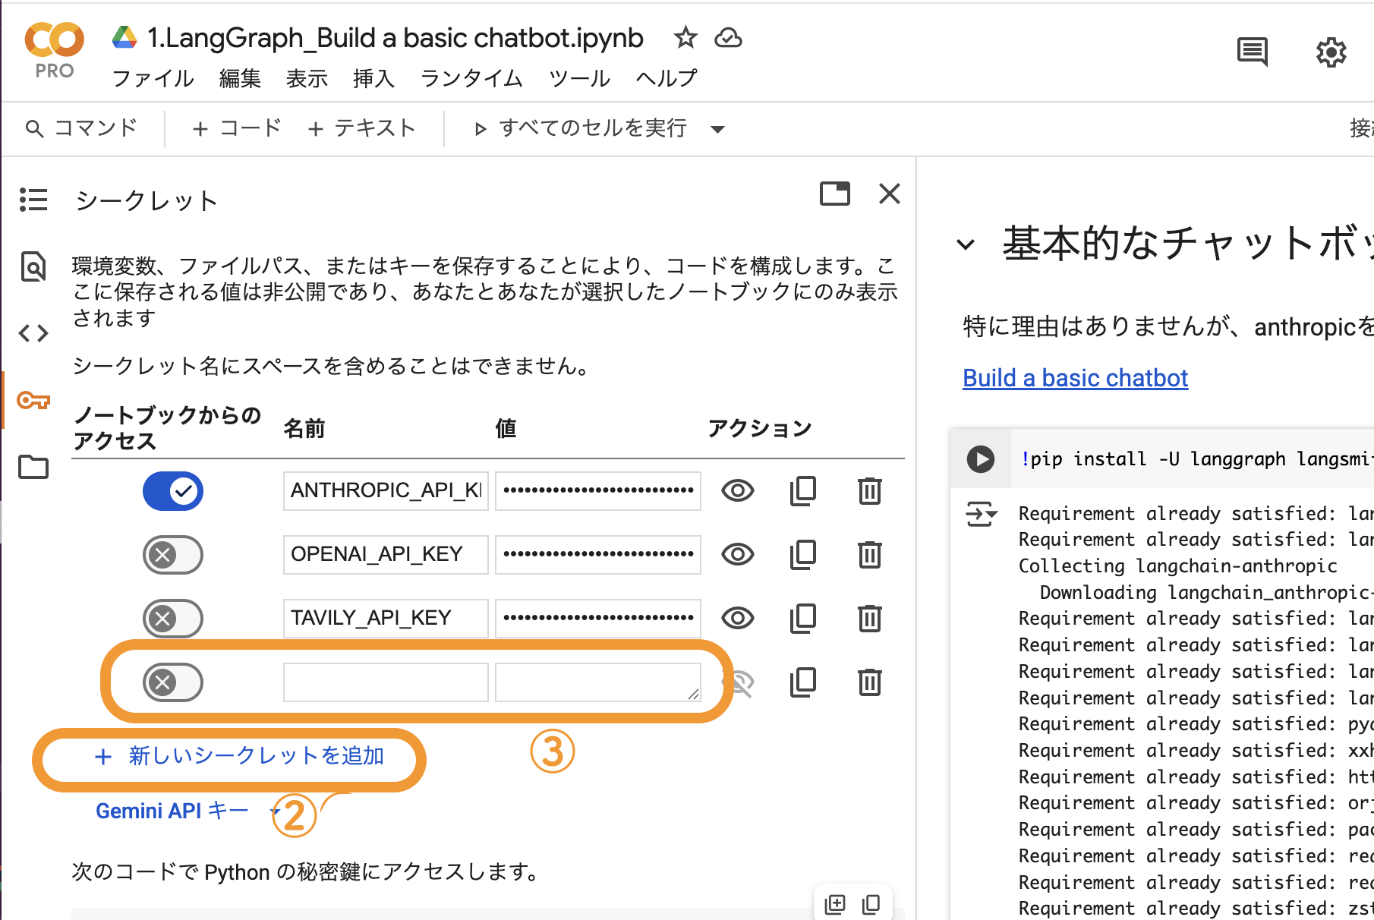Open the 表示 menu
Screen dimensions: 1374x920
point(307,78)
